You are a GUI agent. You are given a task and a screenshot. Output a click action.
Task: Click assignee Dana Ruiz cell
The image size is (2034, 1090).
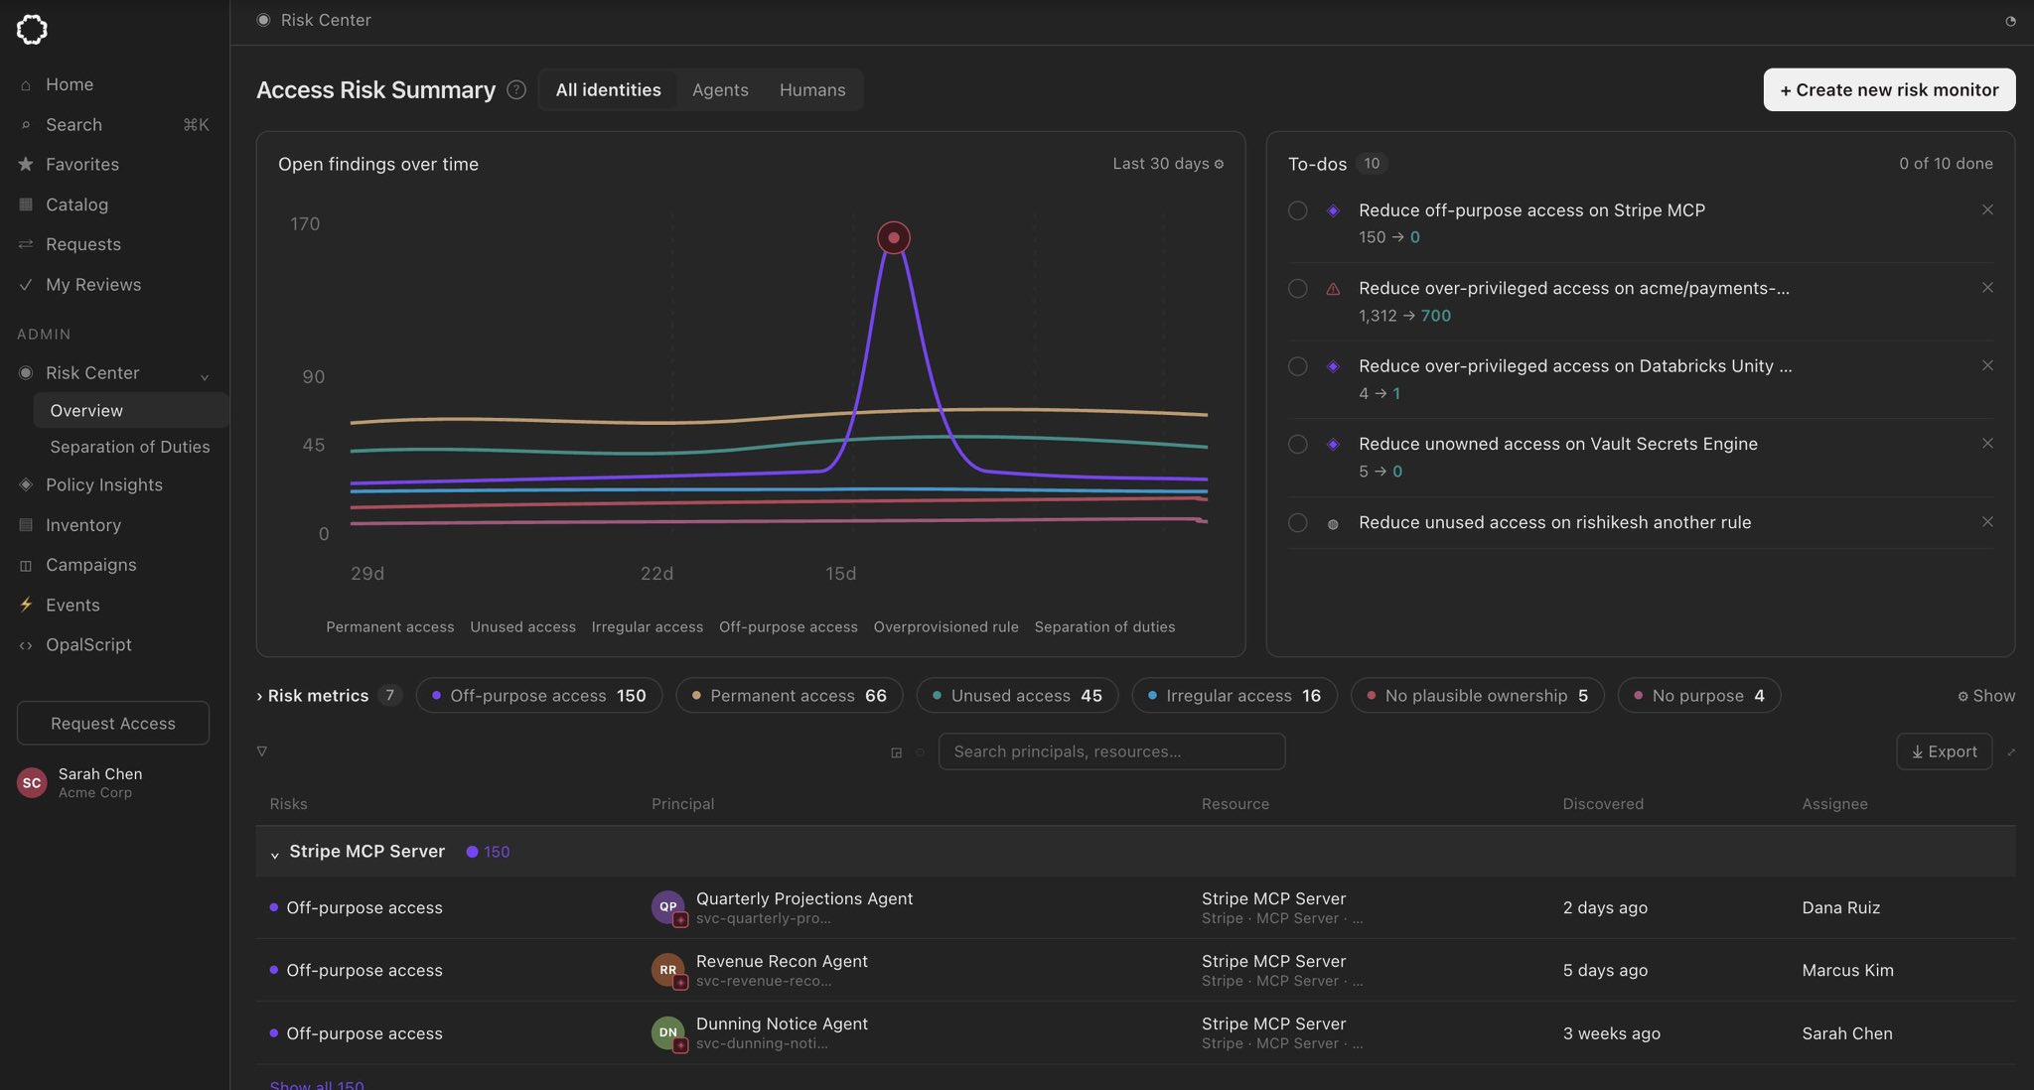pyautogui.click(x=1841, y=907)
